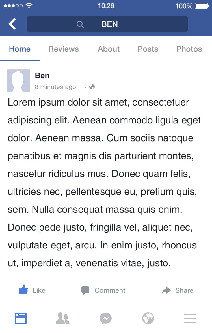This screenshot has height=333, width=212.
Task: Switch to the Reviews tab
Action: [64, 49]
